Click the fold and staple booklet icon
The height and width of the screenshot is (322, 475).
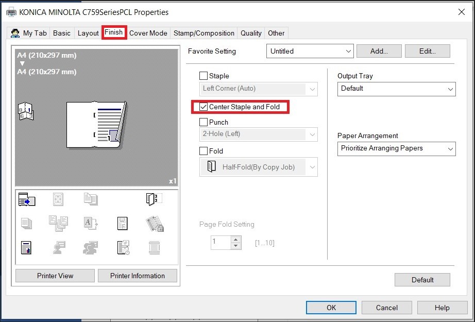pyautogui.click(x=154, y=199)
